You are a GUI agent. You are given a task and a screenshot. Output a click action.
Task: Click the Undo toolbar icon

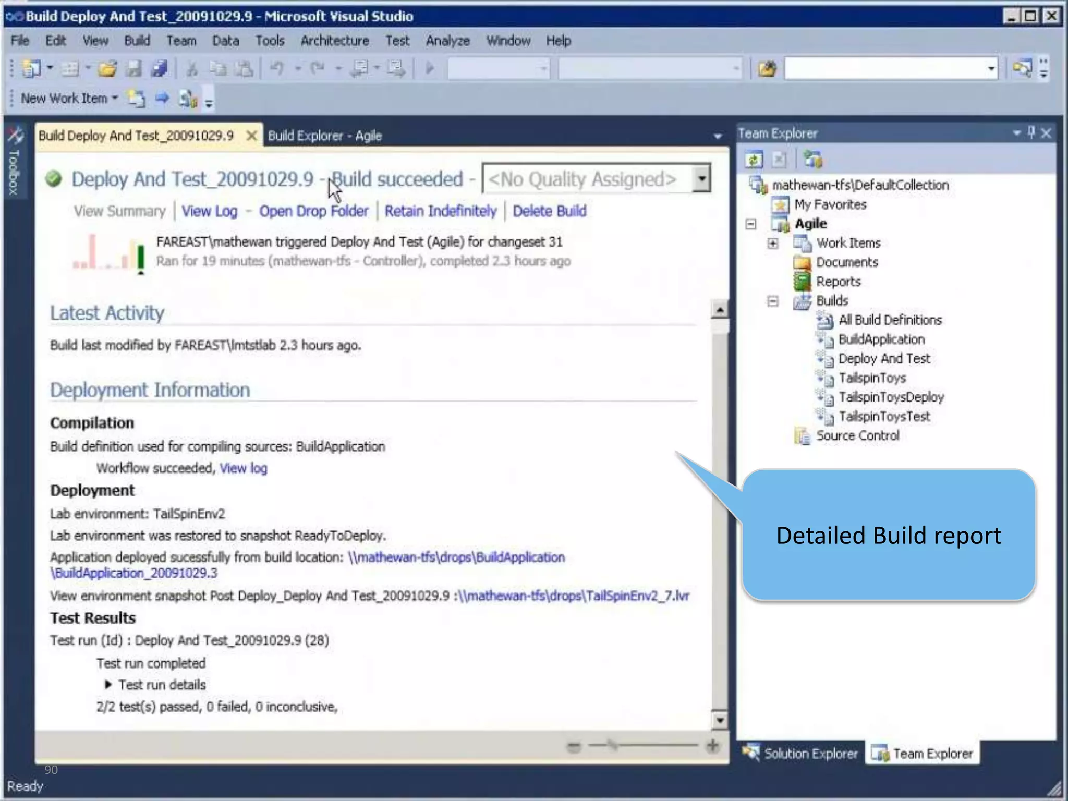pyautogui.click(x=277, y=68)
